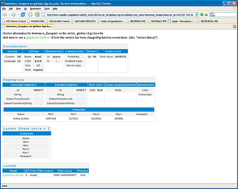Image resolution: width=238 pixels, height=189 pixels.
Task: Open the Forward history dropdown arrow
Action: click(18, 15)
